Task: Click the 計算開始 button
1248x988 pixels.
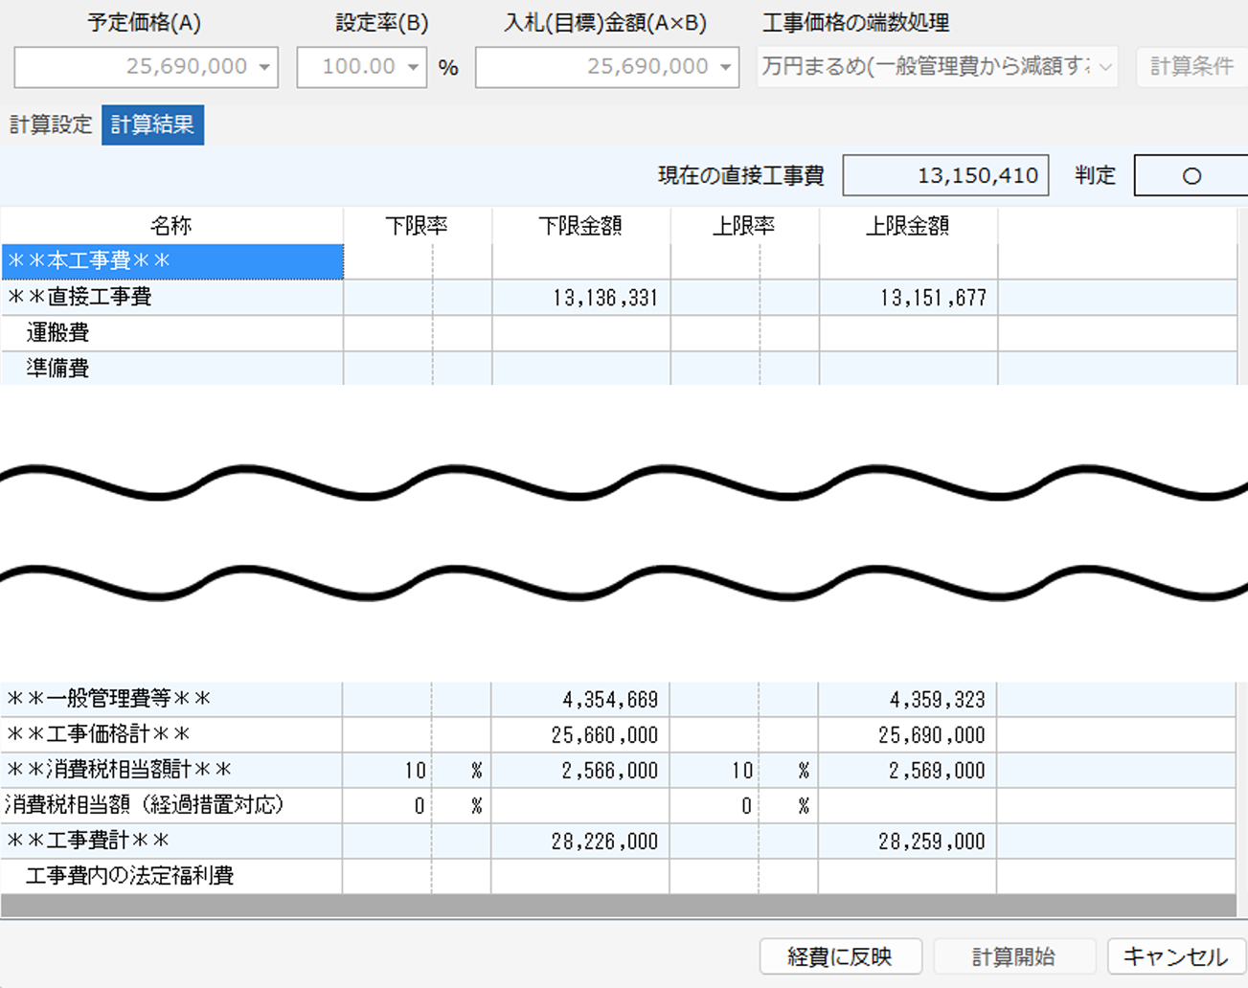Action: point(1013,956)
